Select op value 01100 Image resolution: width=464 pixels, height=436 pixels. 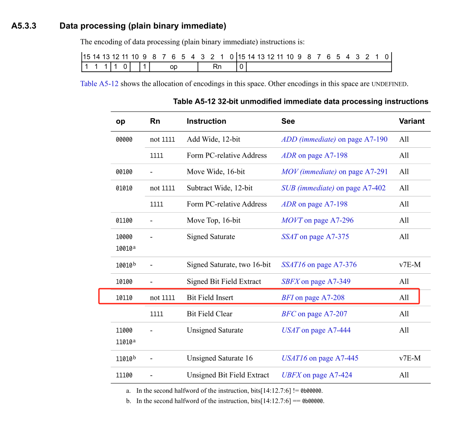(124, 221)
